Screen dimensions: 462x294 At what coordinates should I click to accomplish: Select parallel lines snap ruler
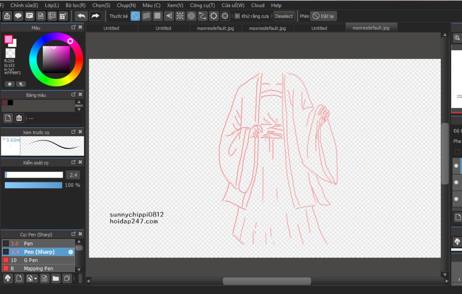[x=147, y=16]
